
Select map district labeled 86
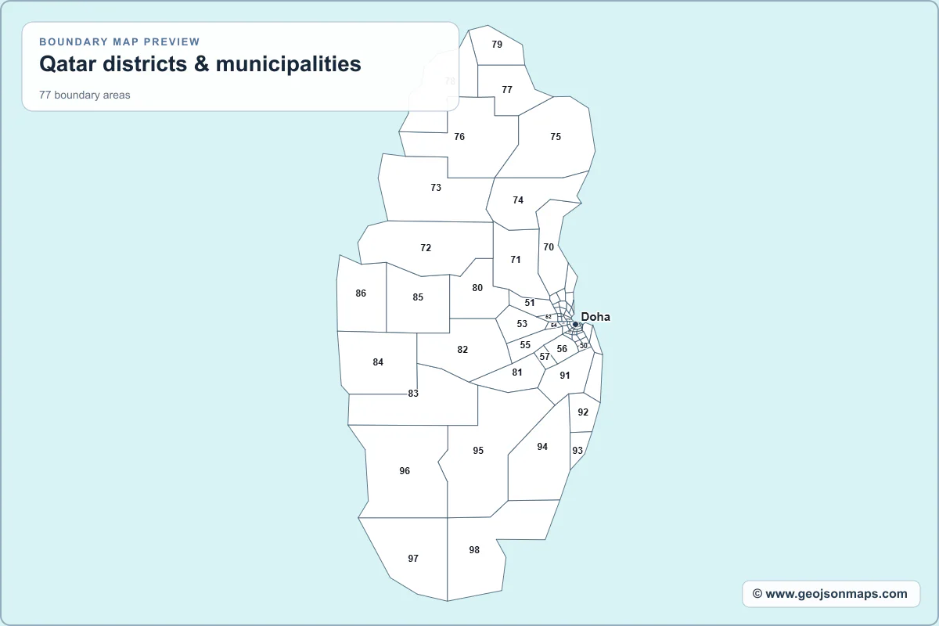point(361,293)
